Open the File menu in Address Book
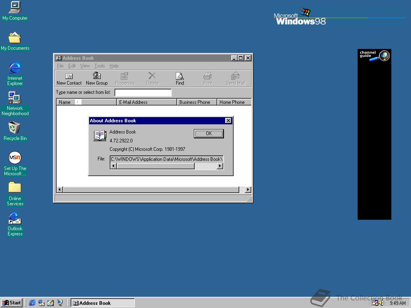Viewport: 411px width, 308px height. coord(60,66)
